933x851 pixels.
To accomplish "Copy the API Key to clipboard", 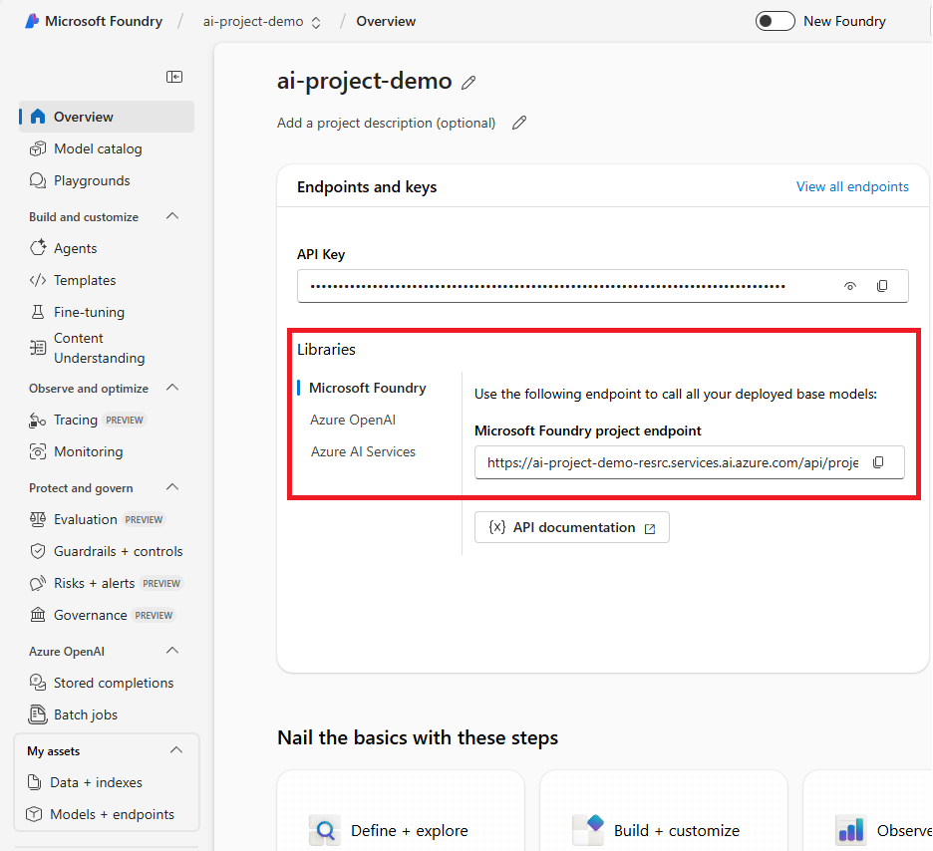I will pyautogui.click(x=882, y=286).
